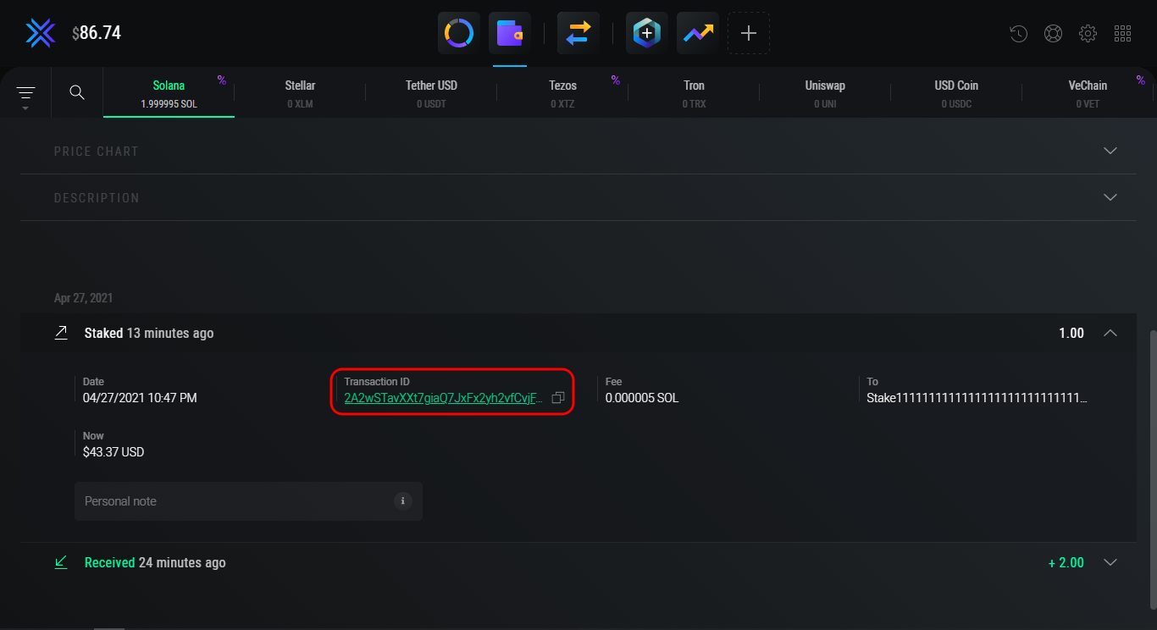Click the personal note info icon

point(403,501)
